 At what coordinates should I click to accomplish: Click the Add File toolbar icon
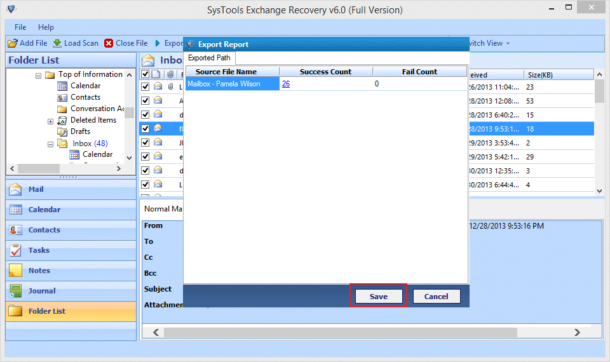pyautogui.click(x=13, y=43)
